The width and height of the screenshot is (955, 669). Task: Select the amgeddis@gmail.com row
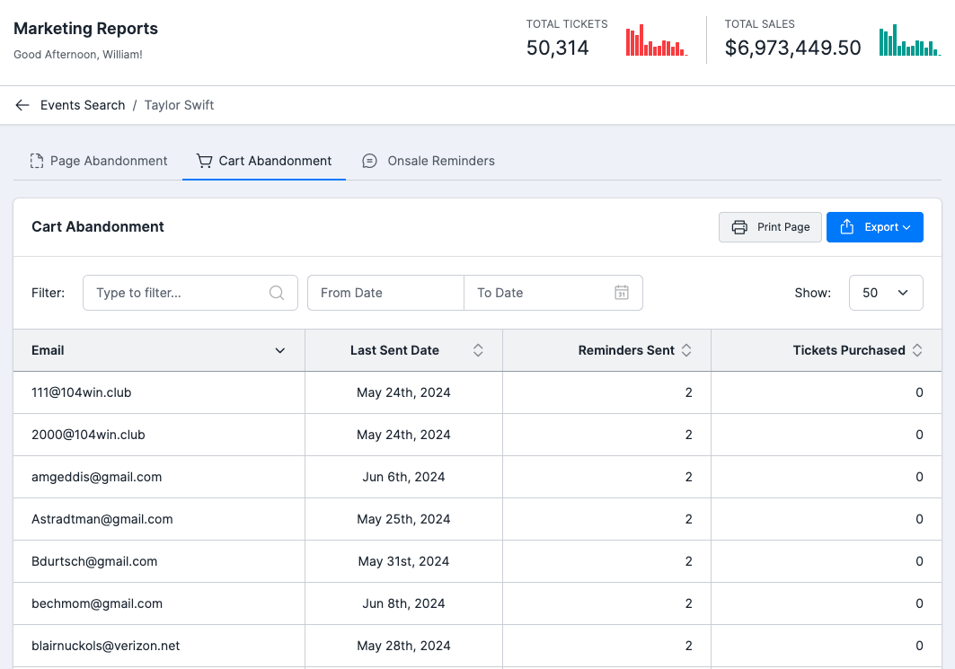(97, 477)
